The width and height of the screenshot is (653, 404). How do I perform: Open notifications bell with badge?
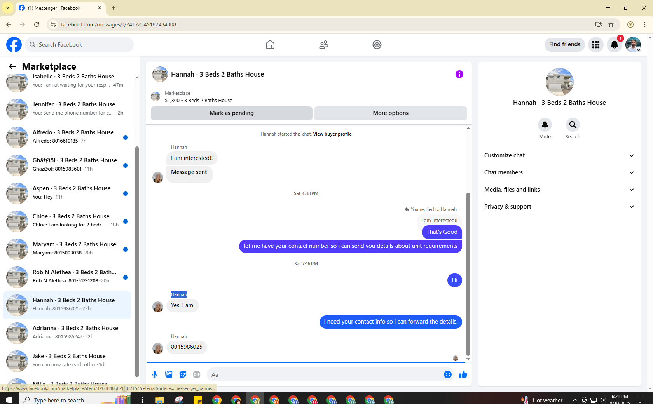(615, 45)
